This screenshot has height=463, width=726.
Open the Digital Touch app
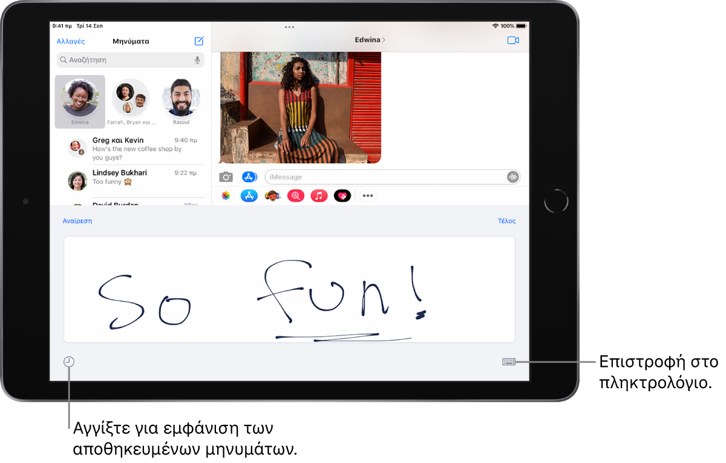coord(342,196)
